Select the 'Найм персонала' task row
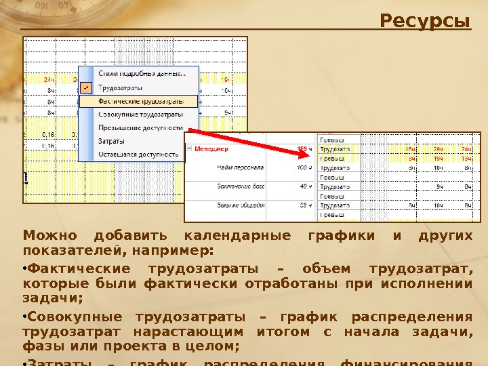This screenshot has height=366, width=488. coord(240,167)
